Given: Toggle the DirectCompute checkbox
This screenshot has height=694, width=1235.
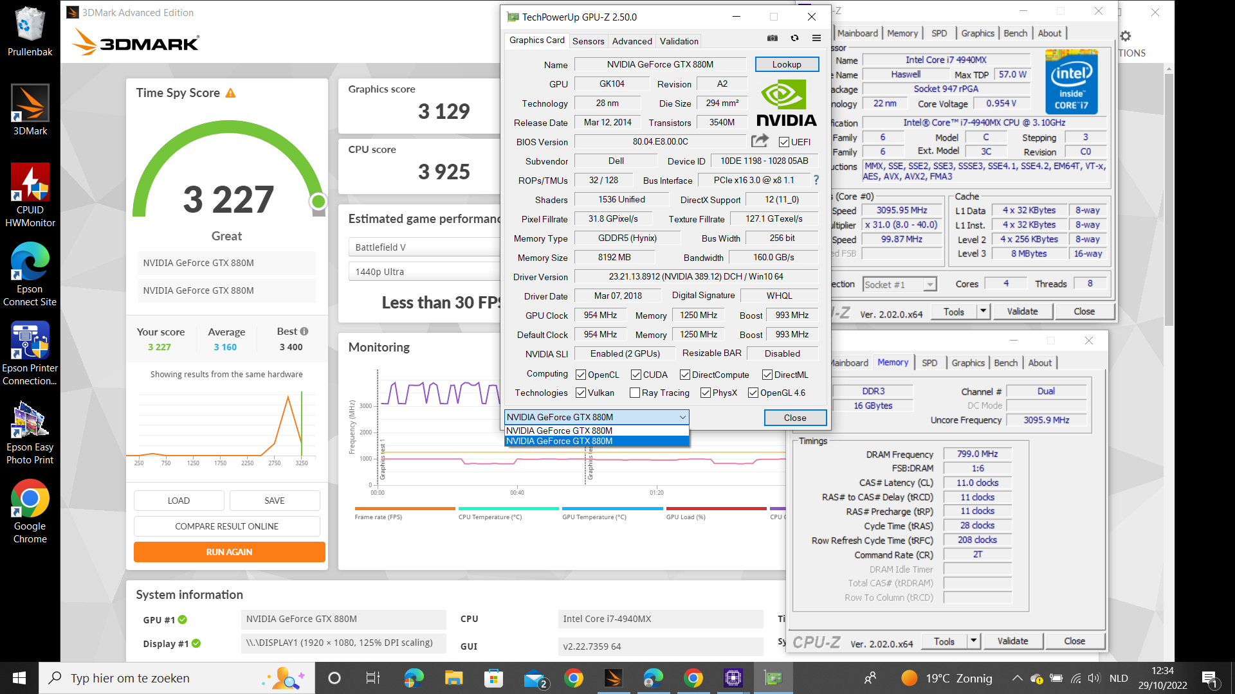Looking at the screenshot, I should [685, 375].
